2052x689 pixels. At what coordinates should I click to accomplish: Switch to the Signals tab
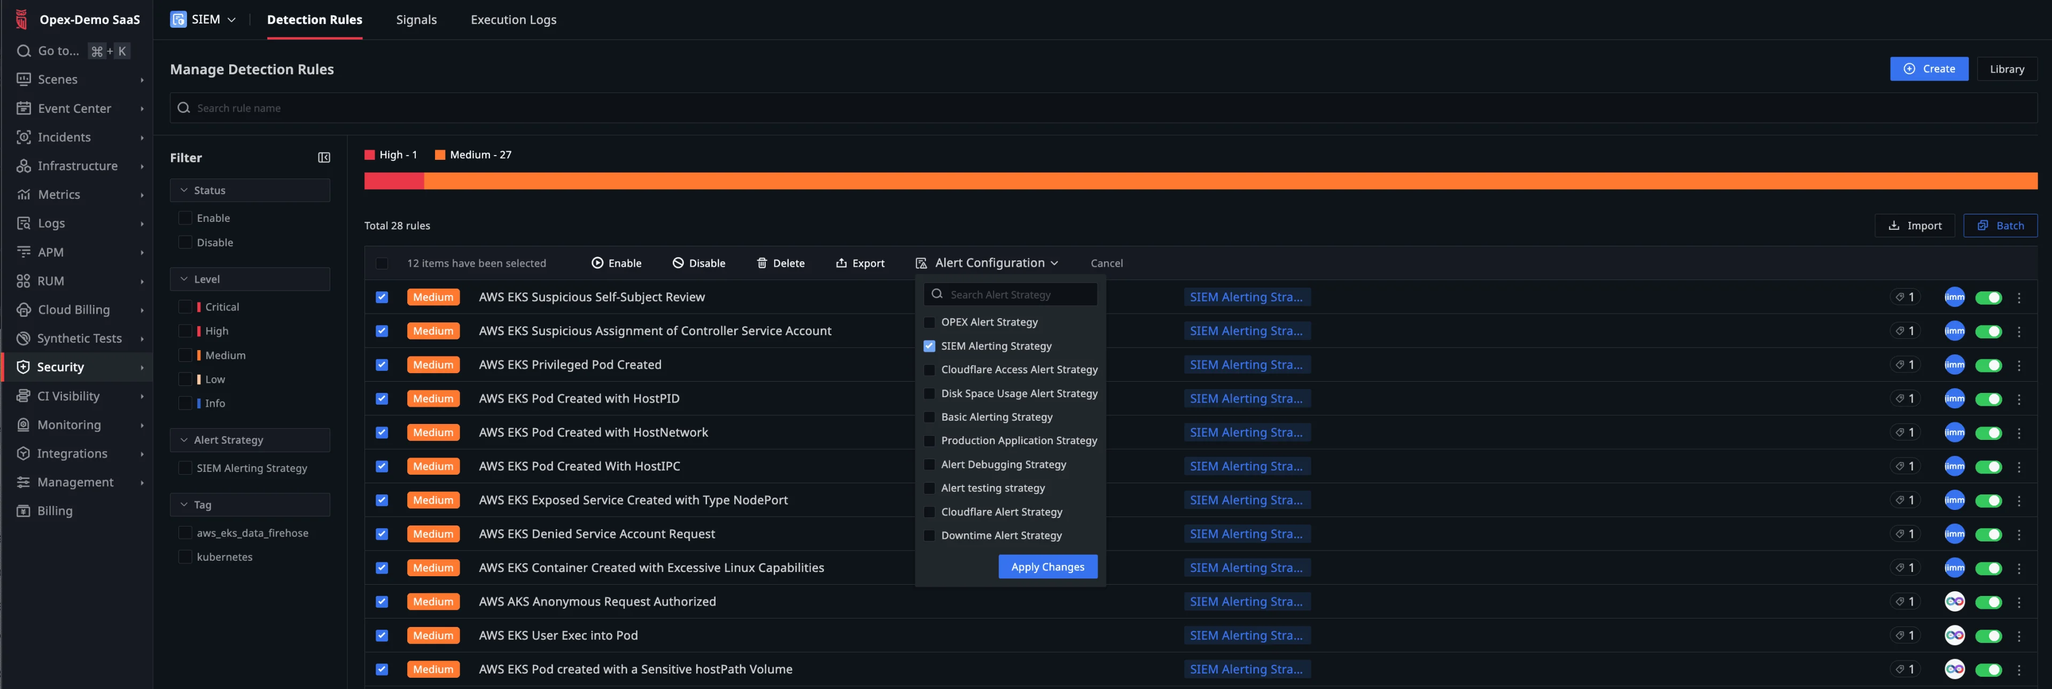[416, 20]
